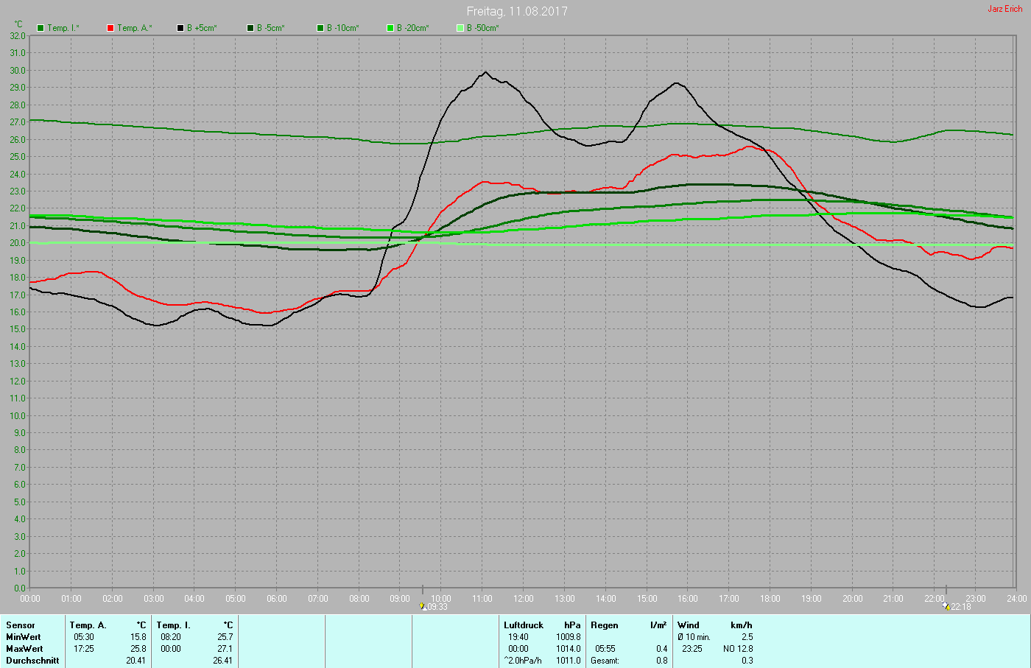Select the light green B -50cm swatch
Screen dimensions: 1031x668
(460, 28)
